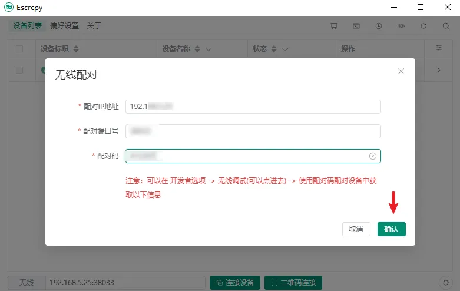Screen dimensions: 460x291
Task: Focus the 配对码 input field
Action: (x=253, y=156)
